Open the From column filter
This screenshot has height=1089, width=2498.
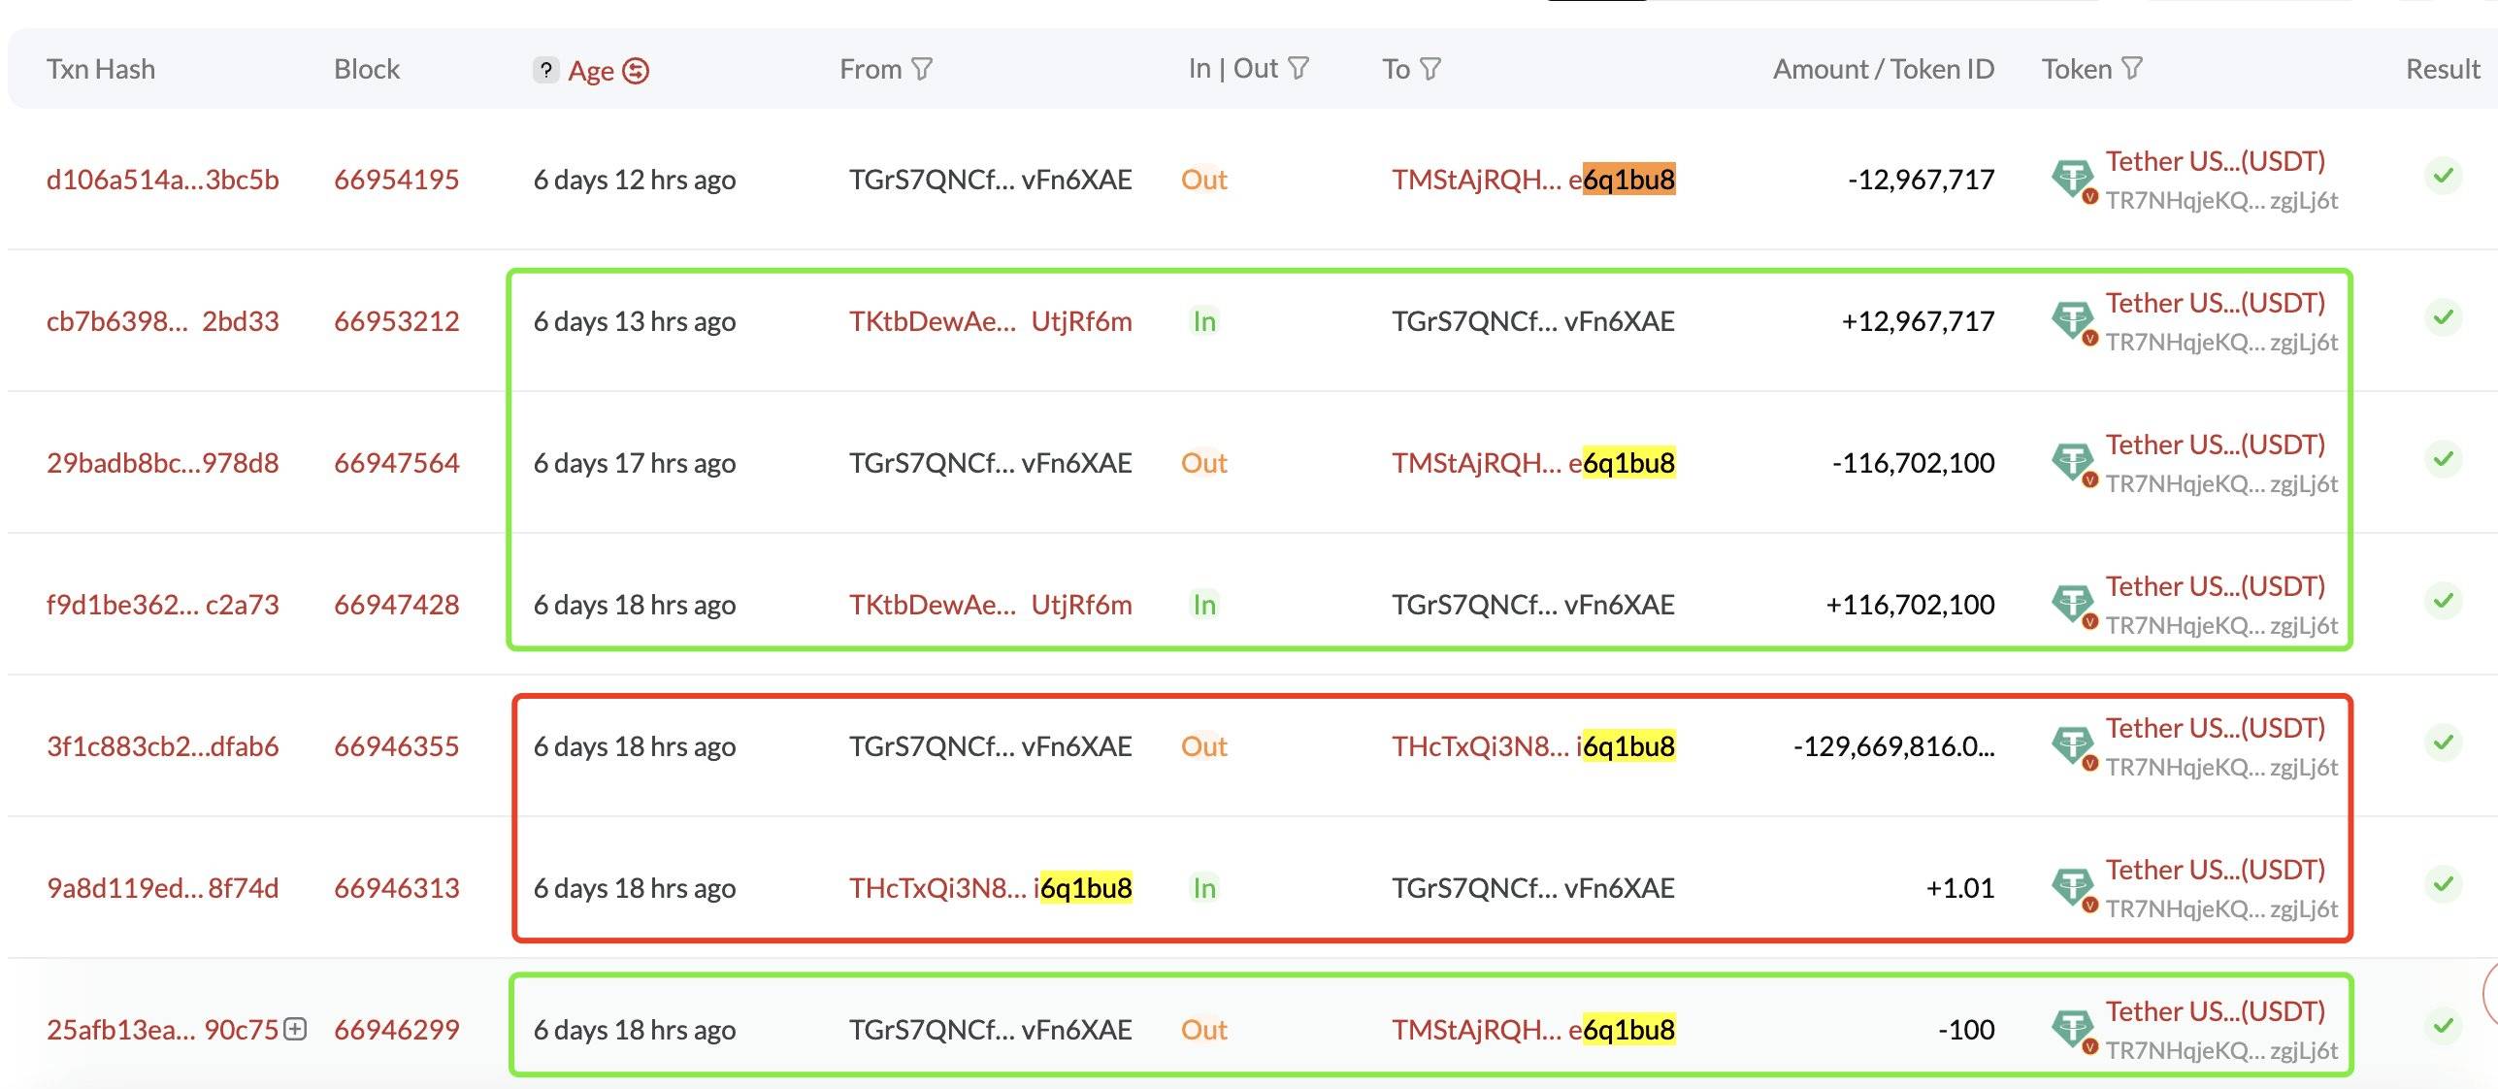[923, 69]
